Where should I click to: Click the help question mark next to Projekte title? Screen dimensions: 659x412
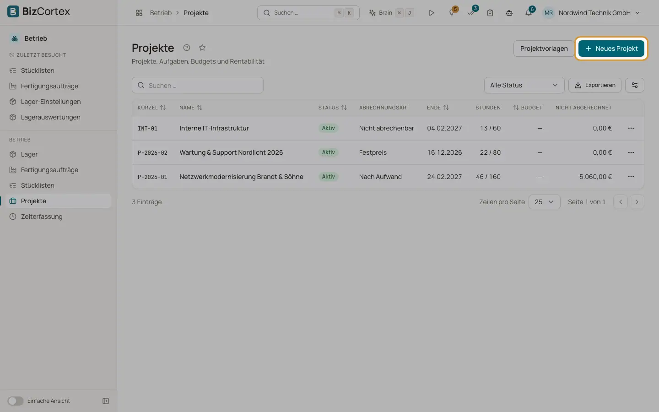187,48
